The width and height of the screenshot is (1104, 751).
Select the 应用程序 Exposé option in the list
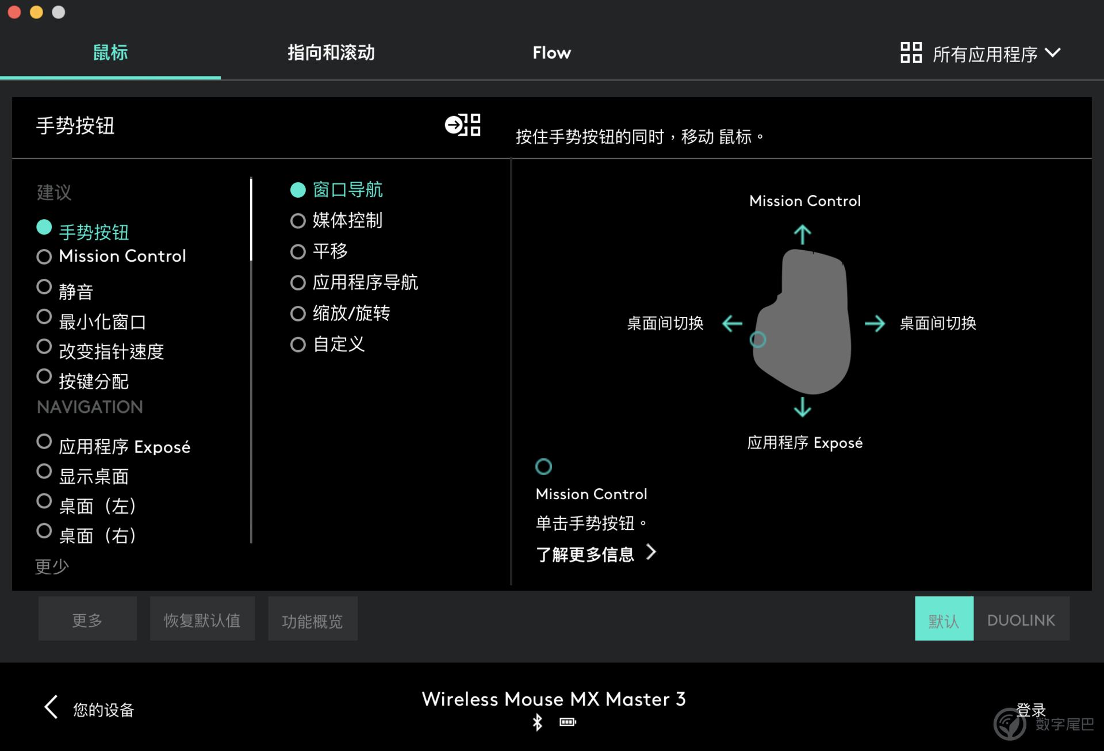pos(114,445)
